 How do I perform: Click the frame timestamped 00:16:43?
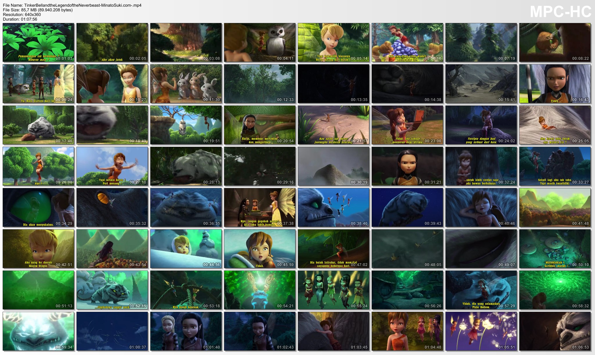[x=555, y=84]
